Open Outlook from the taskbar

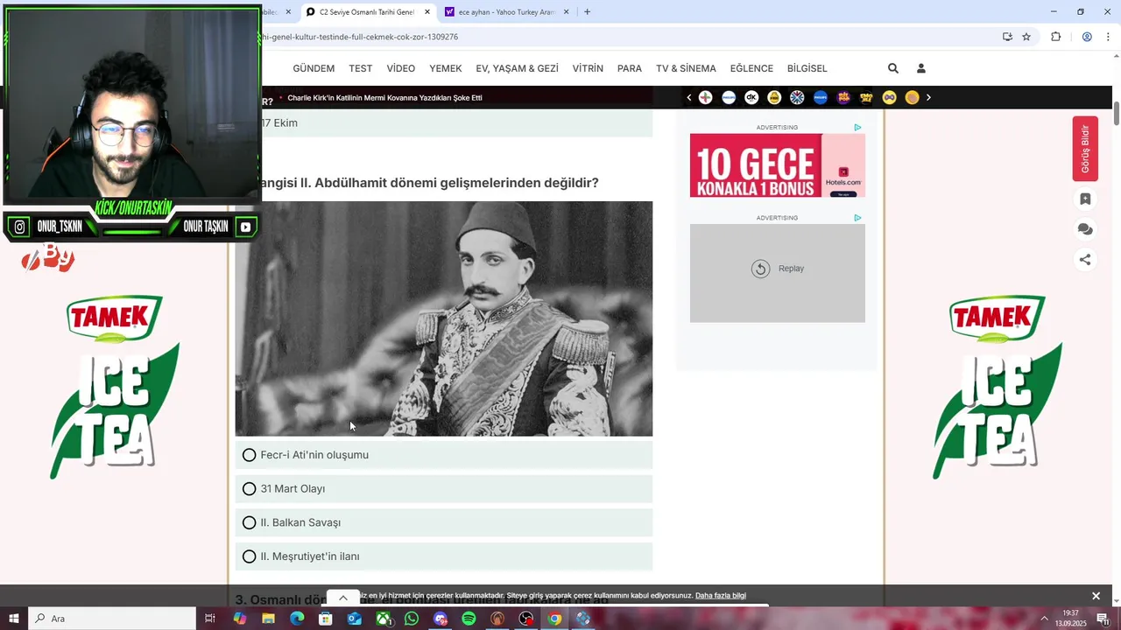tap(354, 619)
